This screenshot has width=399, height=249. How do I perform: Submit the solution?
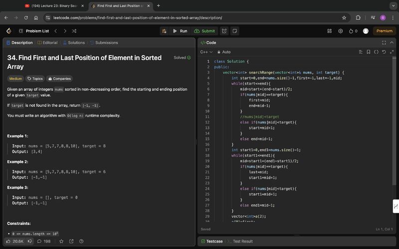click(204, 31)
